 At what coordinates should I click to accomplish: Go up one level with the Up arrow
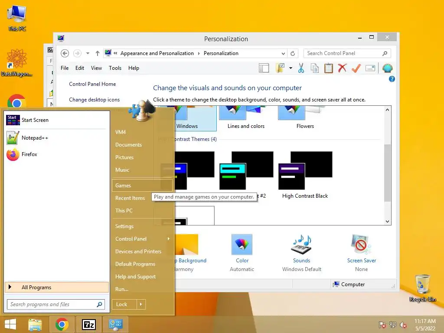pyautogui.click(x=98, y=53)
